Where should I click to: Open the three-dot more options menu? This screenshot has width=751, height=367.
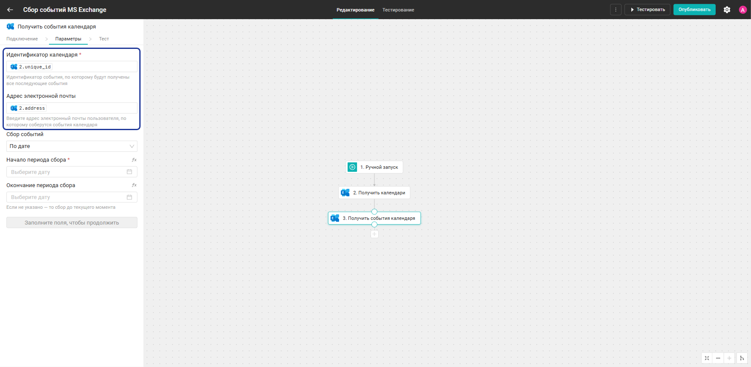tap(616, 10)
